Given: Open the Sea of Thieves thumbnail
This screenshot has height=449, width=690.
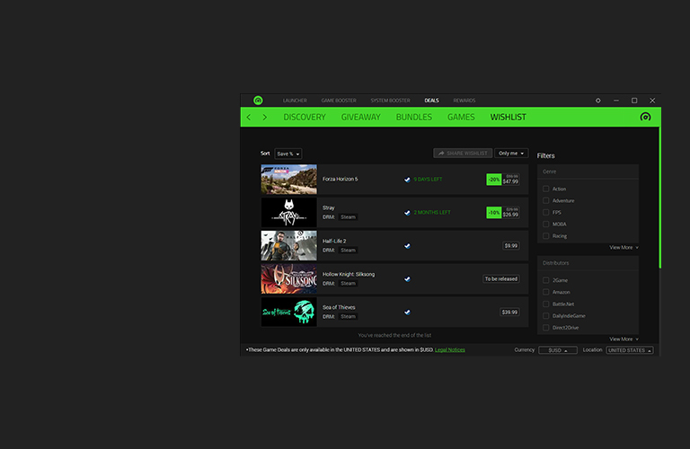Looking at the screenshot, I should pos(288,312).
